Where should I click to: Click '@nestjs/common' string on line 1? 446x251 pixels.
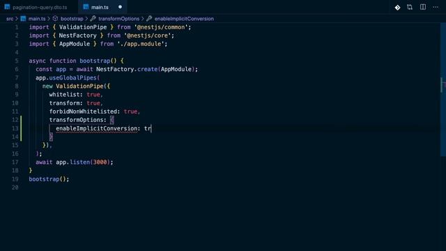coord(161,27)
